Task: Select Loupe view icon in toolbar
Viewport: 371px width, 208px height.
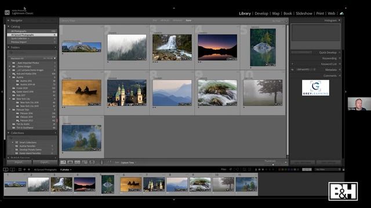Action: pos(70,162)
